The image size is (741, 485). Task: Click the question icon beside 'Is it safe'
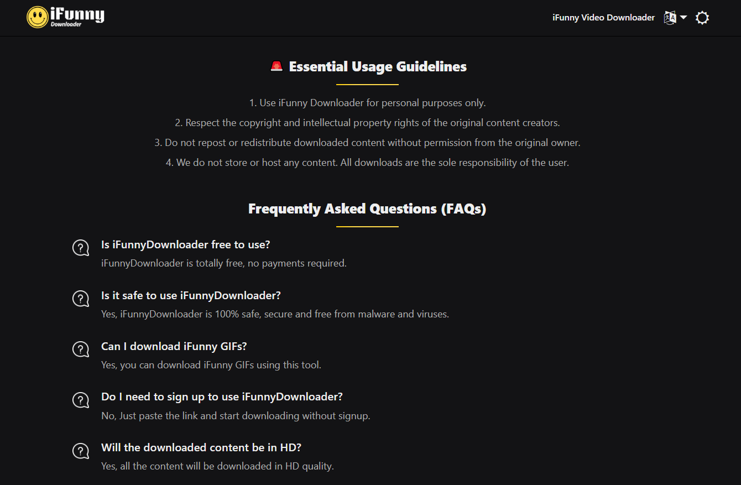pyautogui.click(x=81, y=299)
